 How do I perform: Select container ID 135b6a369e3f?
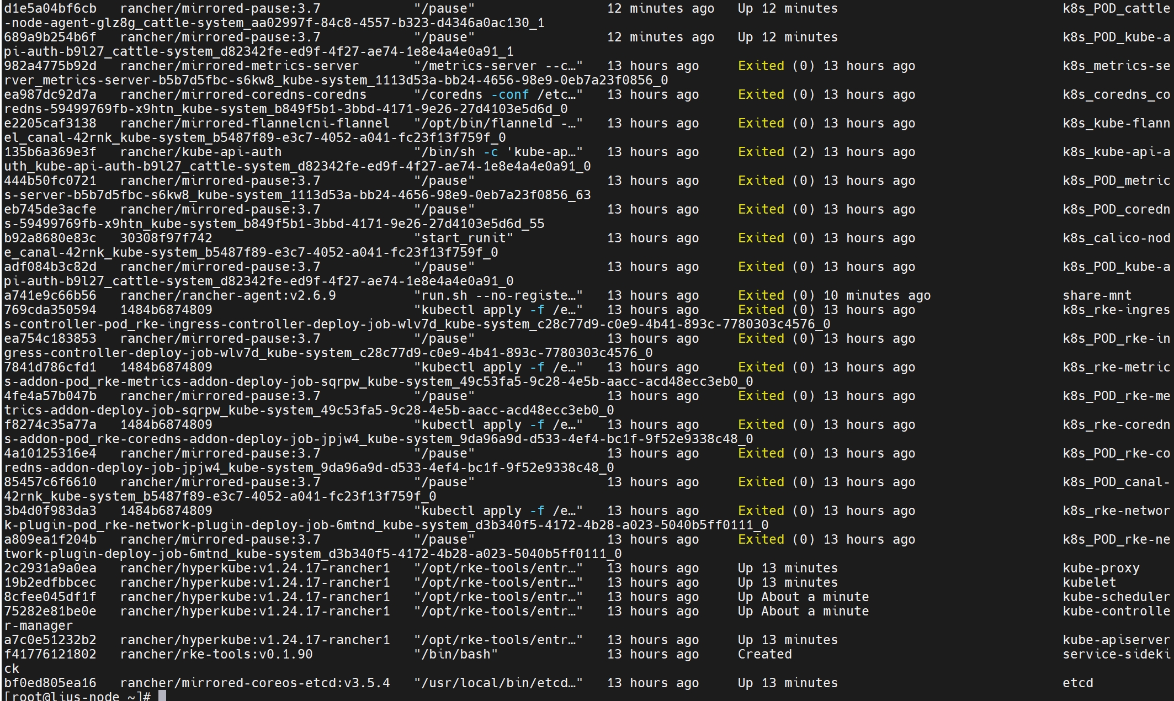[50, 152]
